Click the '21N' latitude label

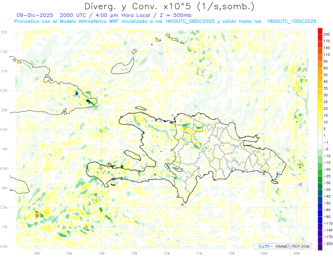(x=4, y=71)
